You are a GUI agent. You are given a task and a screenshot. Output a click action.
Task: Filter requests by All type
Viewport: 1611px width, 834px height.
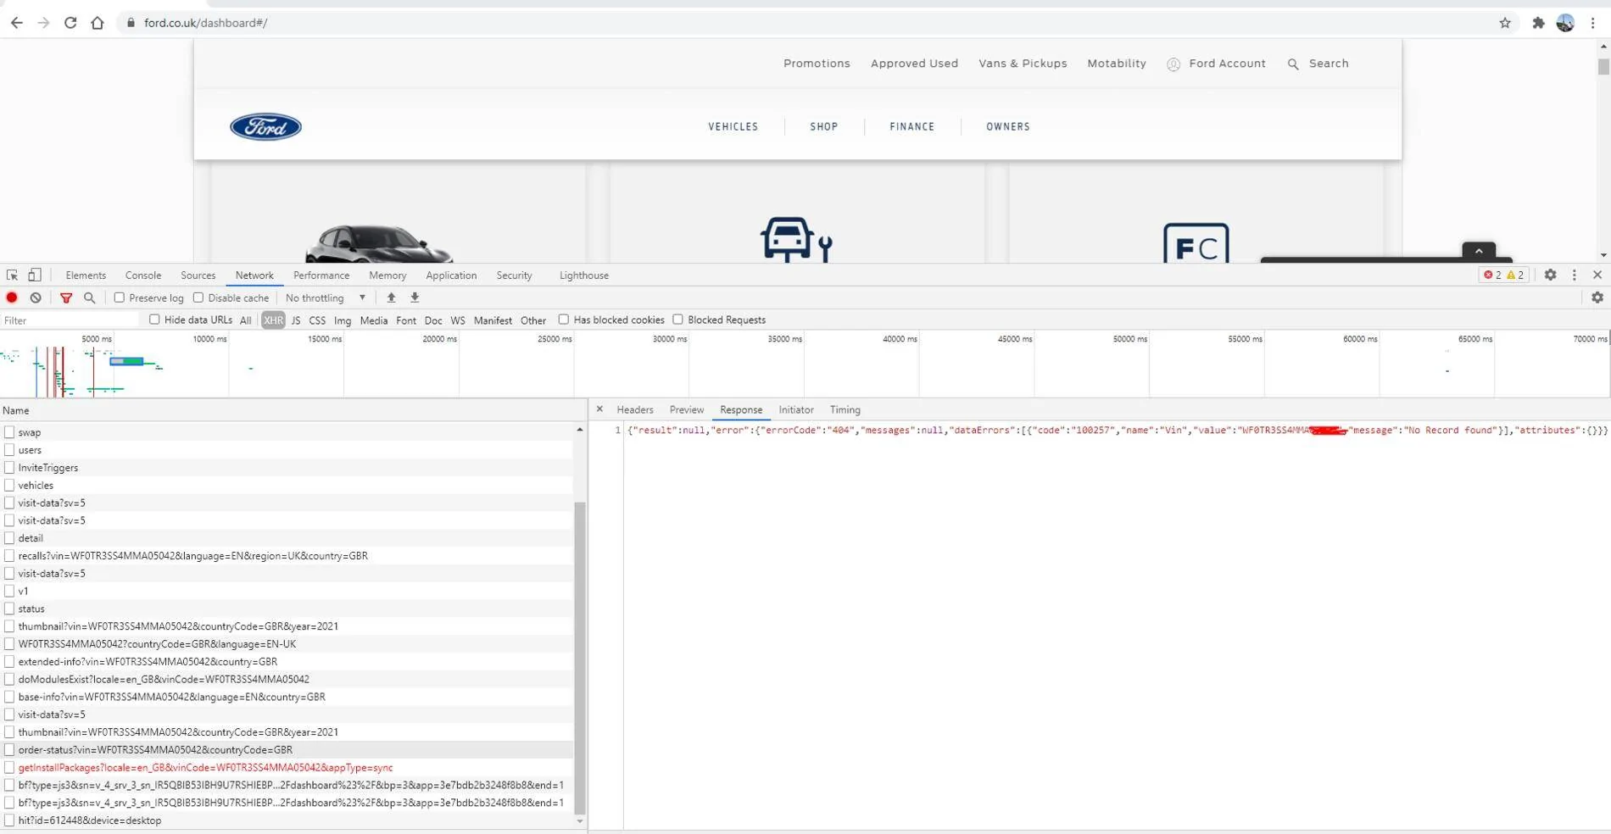pos(245,320)
